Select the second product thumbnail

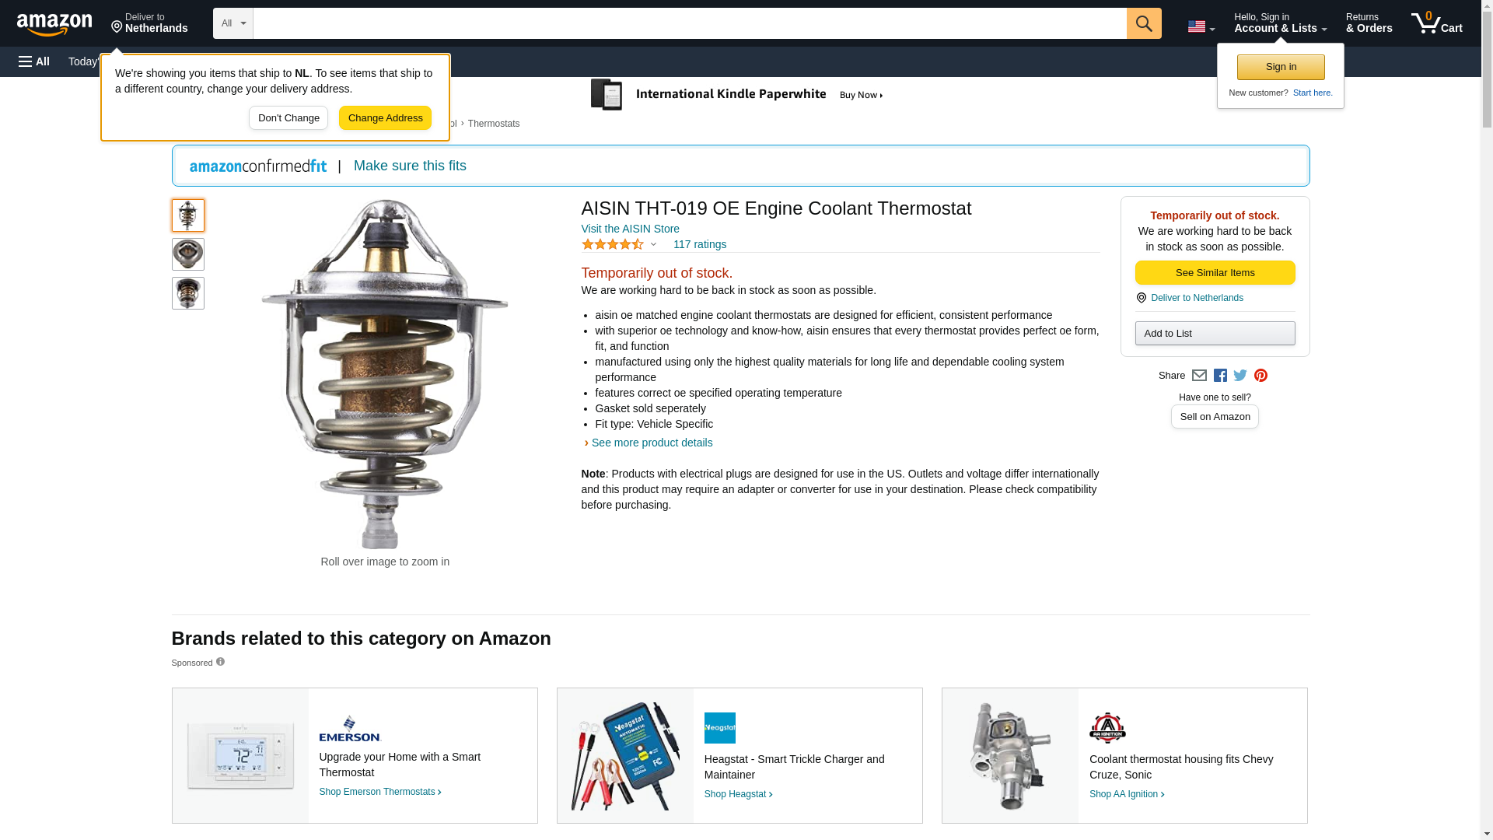point(188,254)
